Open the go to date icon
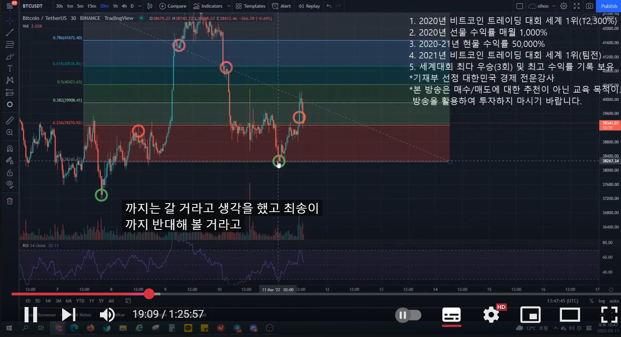The height and width of the screenshot is (337, 621). click(x=128, y=301)
